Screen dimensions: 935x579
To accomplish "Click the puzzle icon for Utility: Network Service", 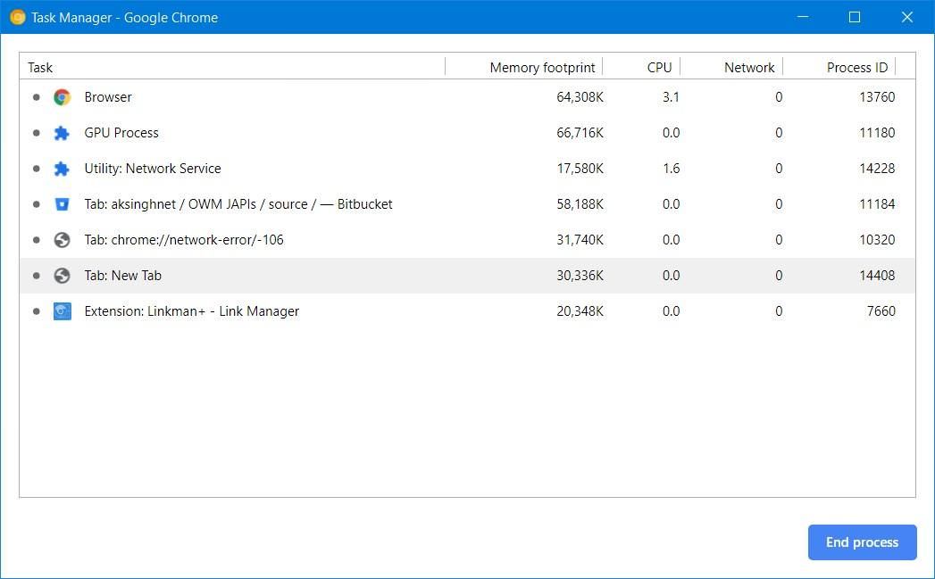I will pyautogui.click(x=62, y=169).
